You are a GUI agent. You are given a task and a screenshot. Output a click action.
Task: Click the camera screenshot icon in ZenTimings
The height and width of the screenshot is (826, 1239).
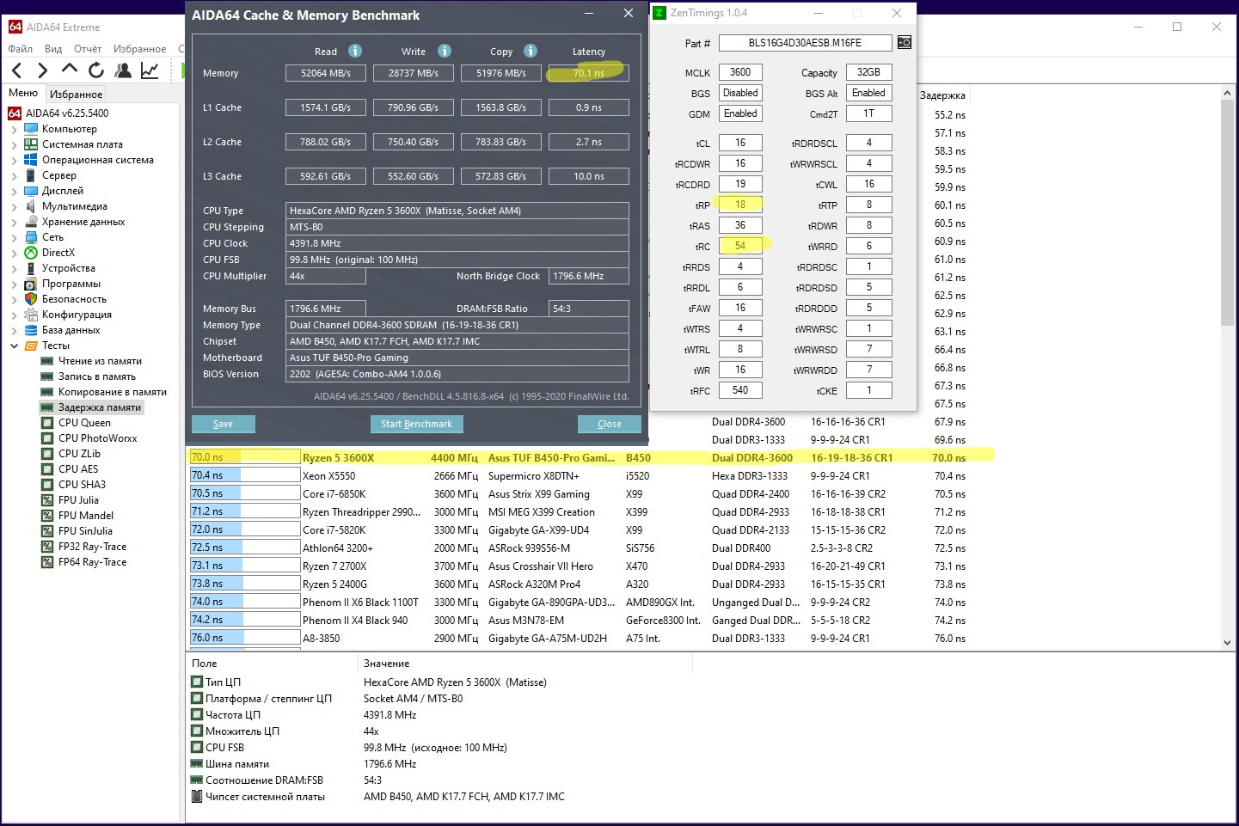click(x=904, y=43)
